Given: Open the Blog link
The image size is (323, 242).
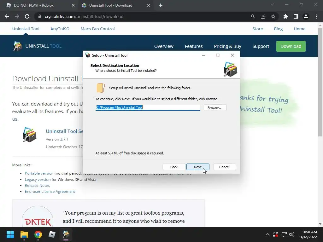Looking at the screenshot, I should pyautogui.click(x=278, y=29).
